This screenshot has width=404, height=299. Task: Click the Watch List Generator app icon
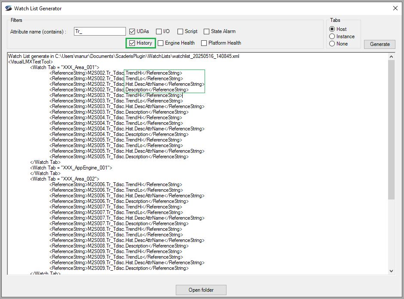coord(8,8)
